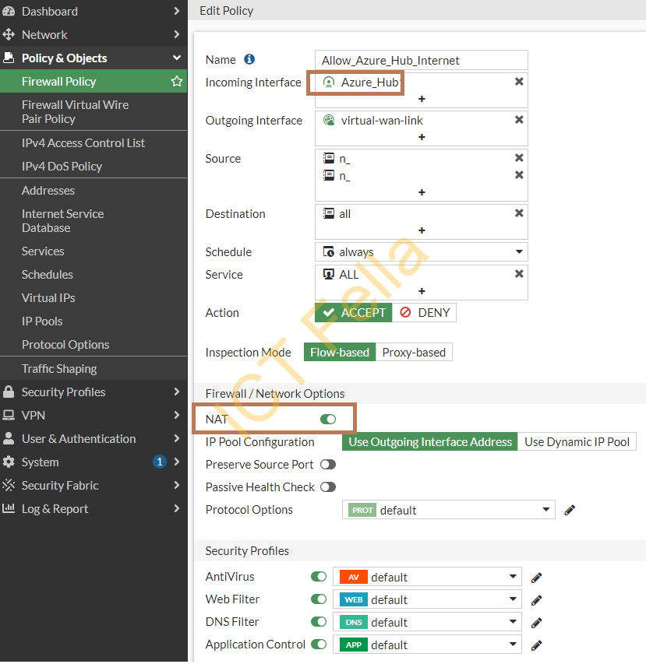Click the Log & Report chart icon
Viewport: 646px width, 664px height.
click(x=9, y=508)
